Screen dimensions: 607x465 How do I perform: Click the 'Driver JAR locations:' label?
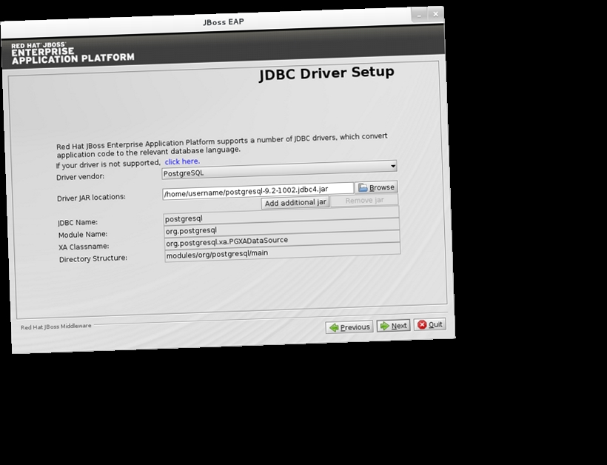(91, 198)
